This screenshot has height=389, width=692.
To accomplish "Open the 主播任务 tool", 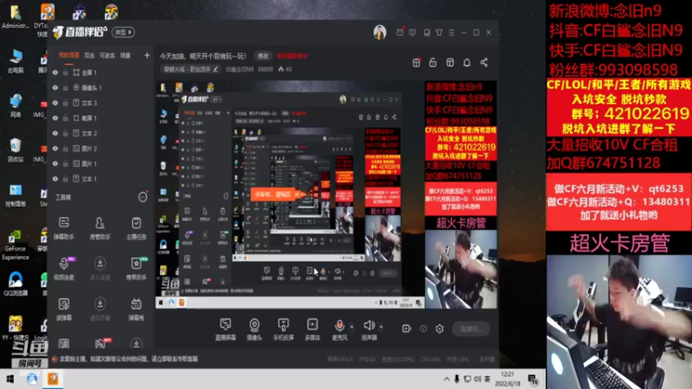I will [137, 227].
